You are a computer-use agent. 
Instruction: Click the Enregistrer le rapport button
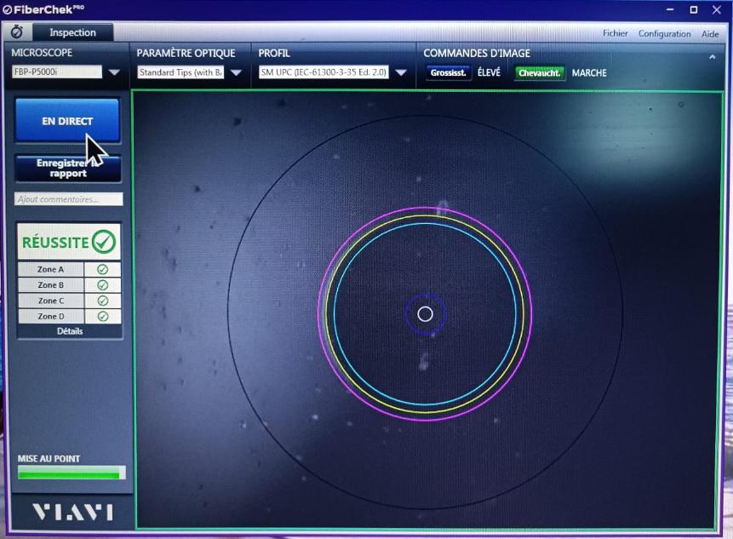(x=68, y=168)
